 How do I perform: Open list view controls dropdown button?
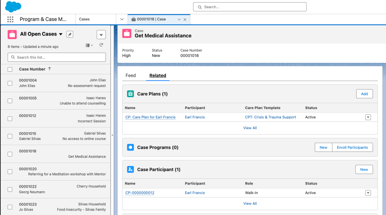[101, 35]
